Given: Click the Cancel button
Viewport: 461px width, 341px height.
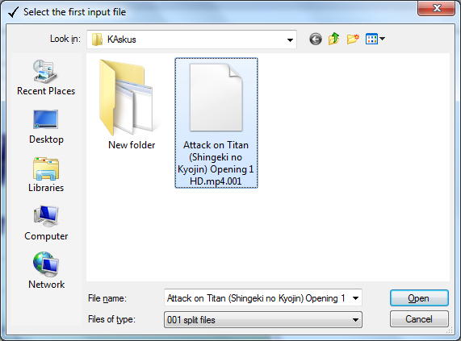Looking at the screenshot, I should pos(419,319).
